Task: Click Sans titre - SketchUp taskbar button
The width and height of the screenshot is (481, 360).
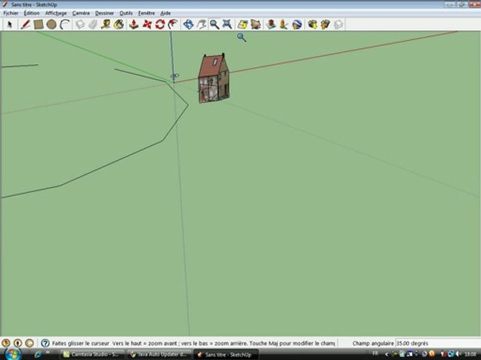Action: click(x=226, y=354)
